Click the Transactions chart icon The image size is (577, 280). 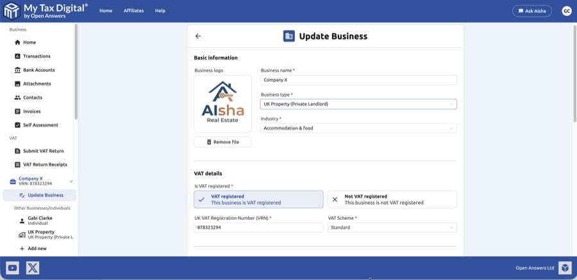[x=17, y=56]
